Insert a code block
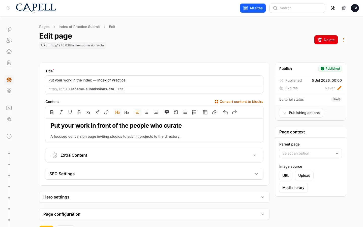 pos(176,112)
